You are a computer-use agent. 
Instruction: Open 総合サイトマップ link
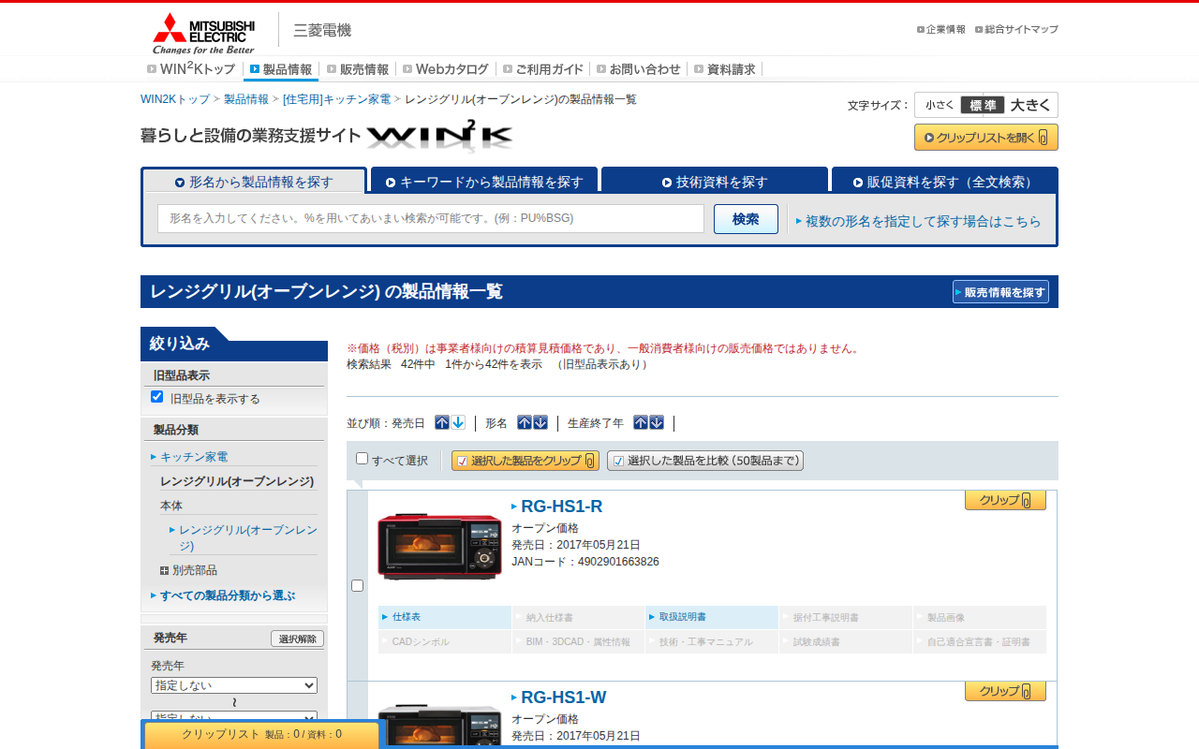click(x=1016, y=29)
